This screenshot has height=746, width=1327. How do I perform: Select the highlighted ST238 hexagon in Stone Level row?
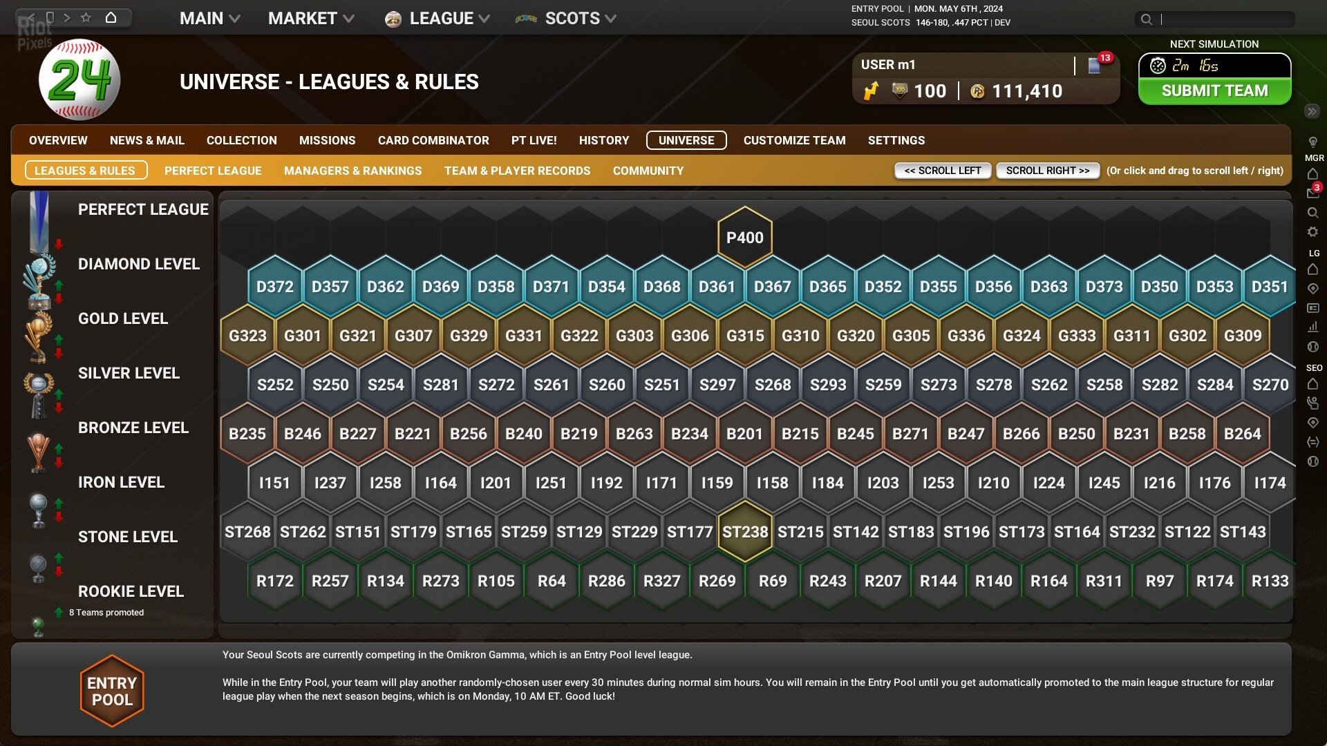[x=745, y=532]
